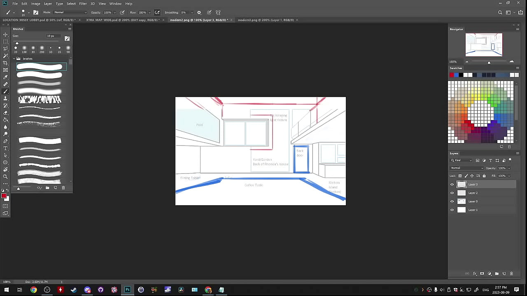This screenshot has width=527, height=296.
Task: Open the brush Mode dropdown
Action: click(x=70, y=12)
